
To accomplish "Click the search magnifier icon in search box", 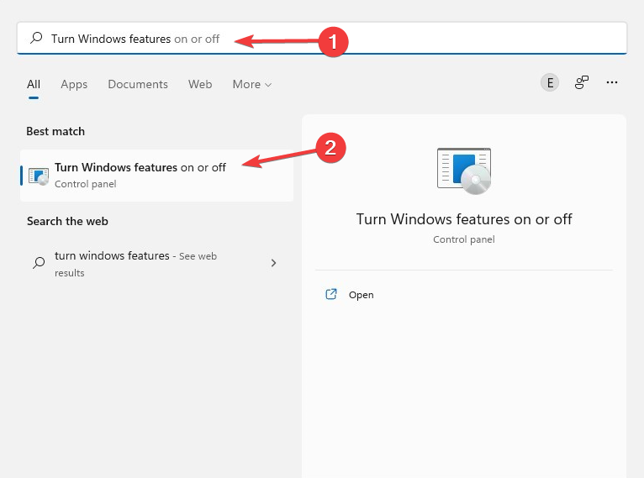I will (x=36, y=38).
